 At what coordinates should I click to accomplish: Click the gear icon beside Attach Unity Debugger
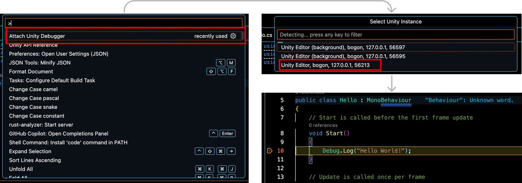click(233, 36)
